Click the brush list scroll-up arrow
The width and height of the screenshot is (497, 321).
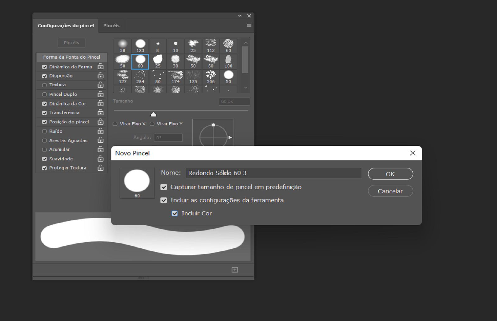(x=246, y=43)
